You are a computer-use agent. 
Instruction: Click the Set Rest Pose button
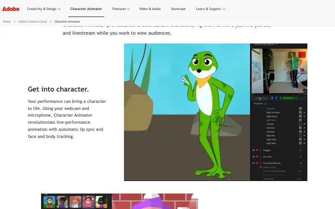pyautogui.click(x=261, y=98)
